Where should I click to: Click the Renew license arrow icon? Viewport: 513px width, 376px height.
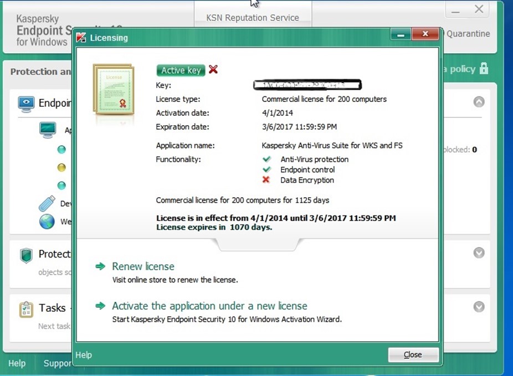100,266
